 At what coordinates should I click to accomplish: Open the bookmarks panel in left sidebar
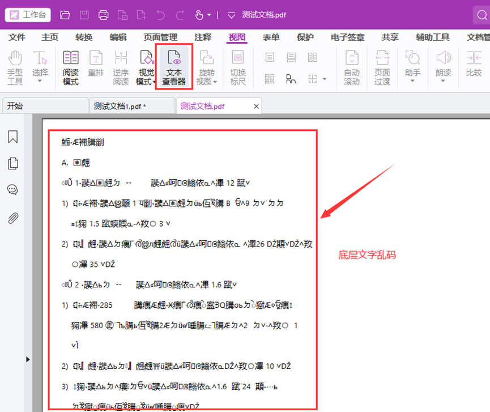pos(12,137)
